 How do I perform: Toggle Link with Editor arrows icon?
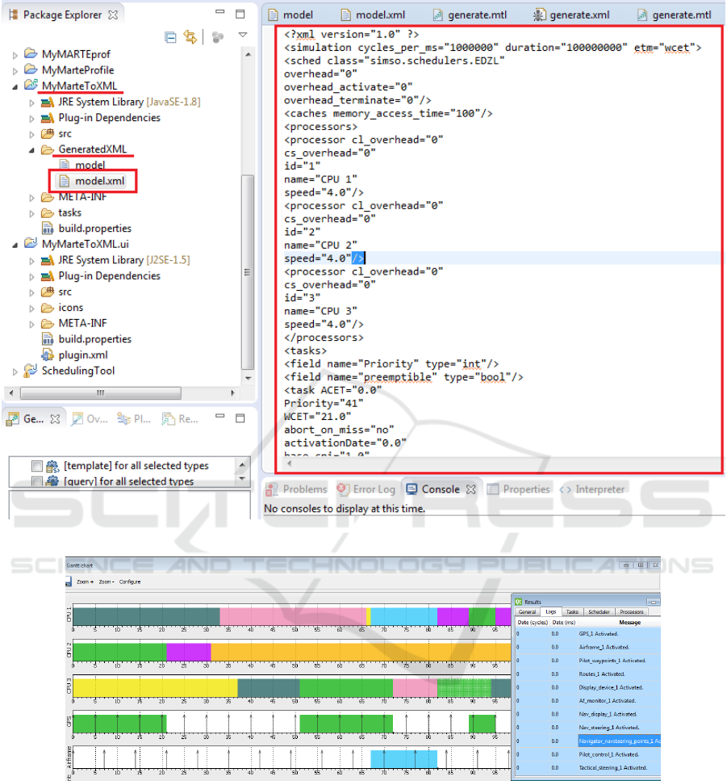(192, 37)
